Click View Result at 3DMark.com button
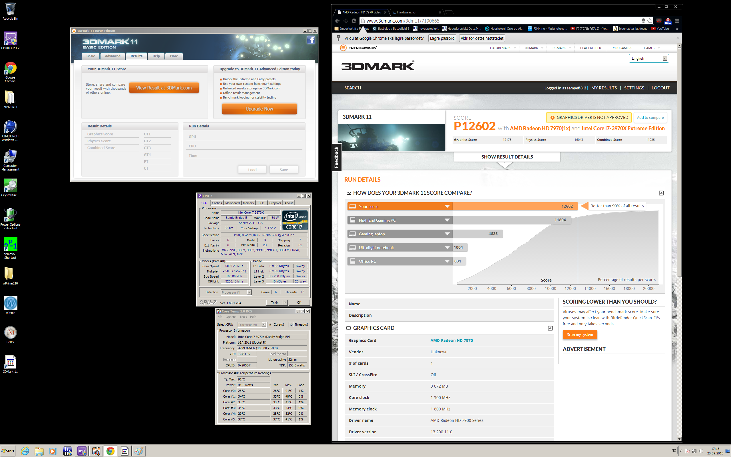731x457 pixels. [164, 88]
